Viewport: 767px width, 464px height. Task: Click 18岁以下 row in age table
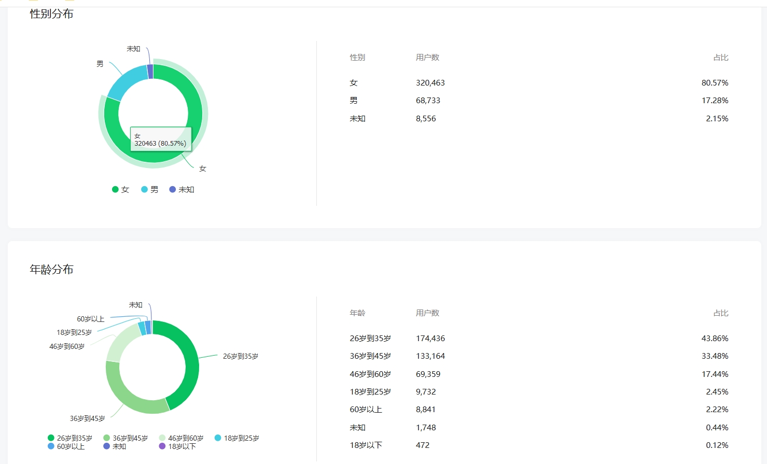coord(366,445)
